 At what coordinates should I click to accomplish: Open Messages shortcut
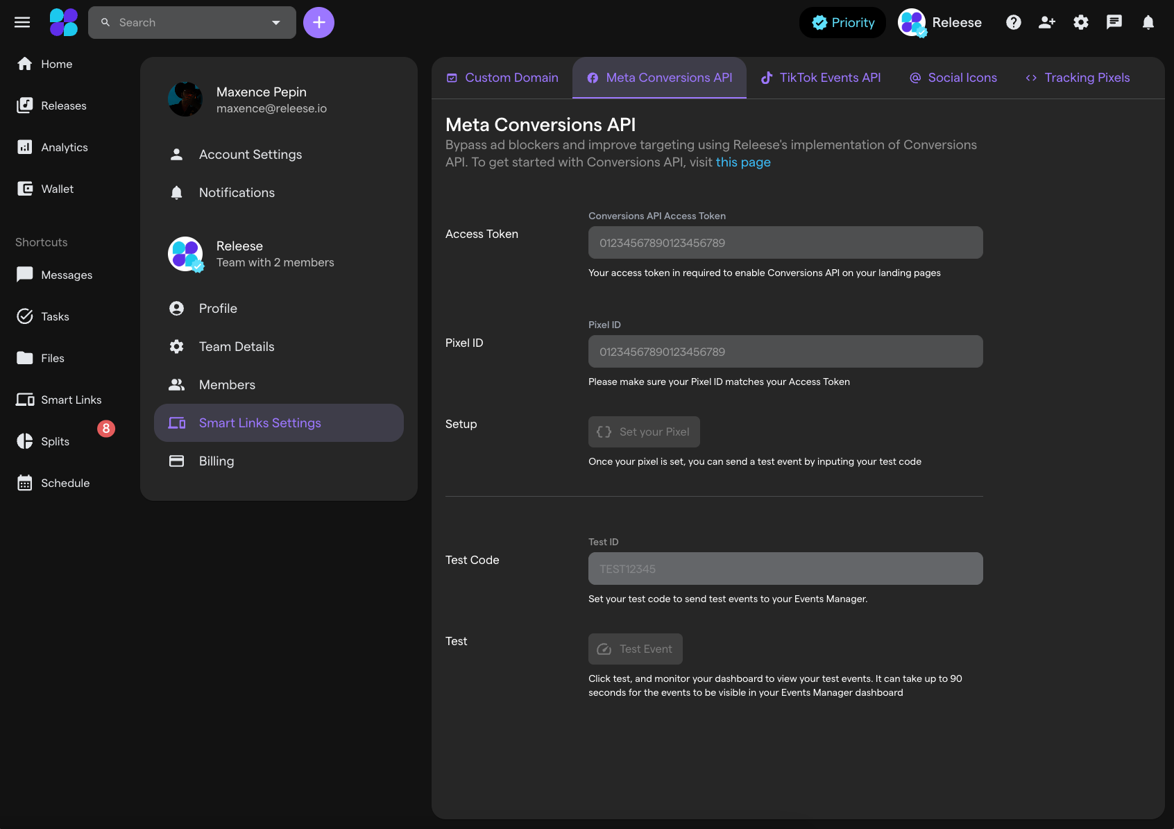click(54, 275)
